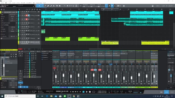Open the トラック menu
Image resolution: width=175 pixels, height=98 pixels.
[x=14, y=3]
